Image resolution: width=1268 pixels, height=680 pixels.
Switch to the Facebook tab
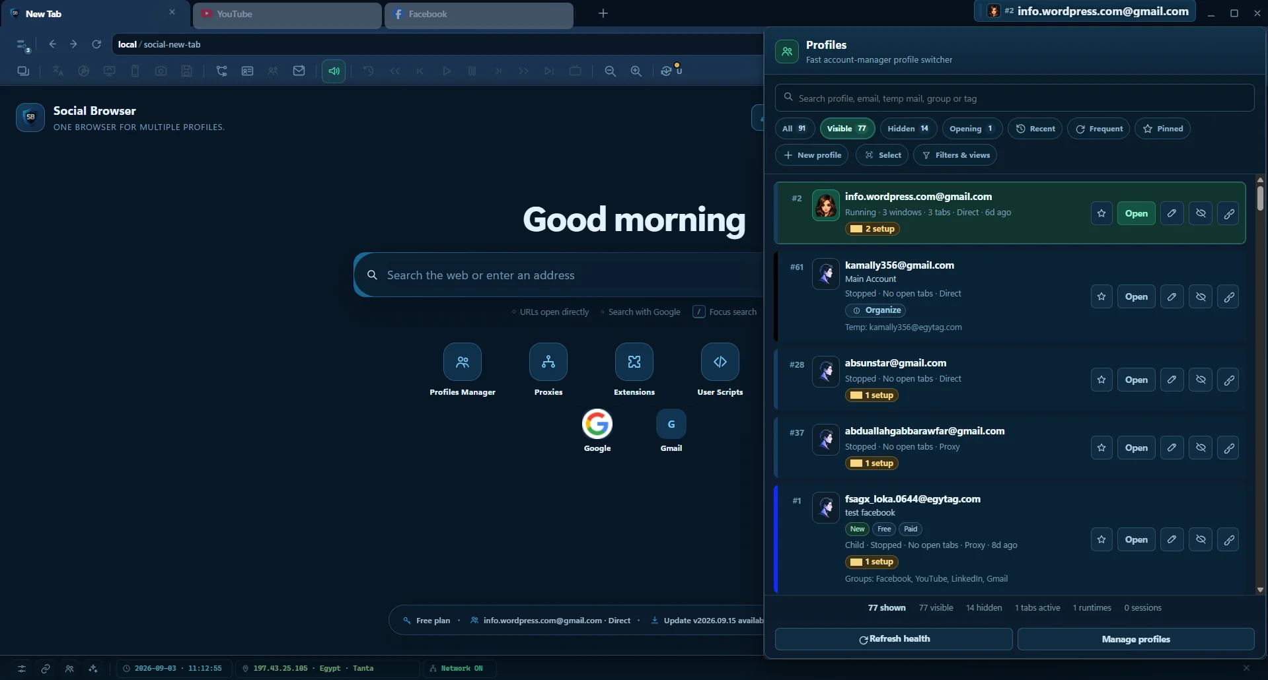pos(479,14)
